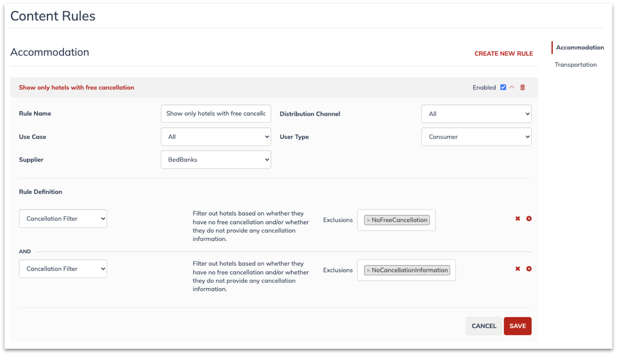Save the rule with the SAVE button
This screenshot has height=355, width=618.
(x=518, y=326)
